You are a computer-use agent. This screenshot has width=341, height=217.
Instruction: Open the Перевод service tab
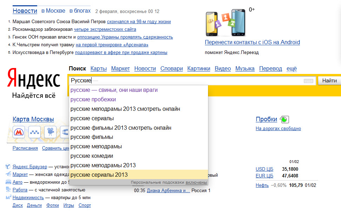tap(270, 69)
